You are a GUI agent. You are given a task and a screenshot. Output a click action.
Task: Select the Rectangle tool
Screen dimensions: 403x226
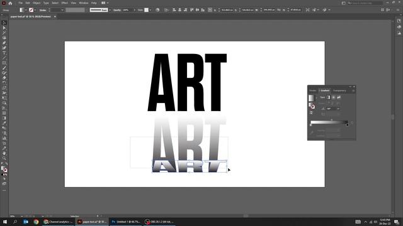[x=4, y=63]
